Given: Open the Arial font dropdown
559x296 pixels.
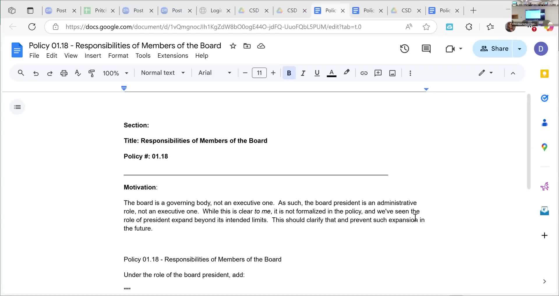Looking at the screenshot, I should 215,73.
